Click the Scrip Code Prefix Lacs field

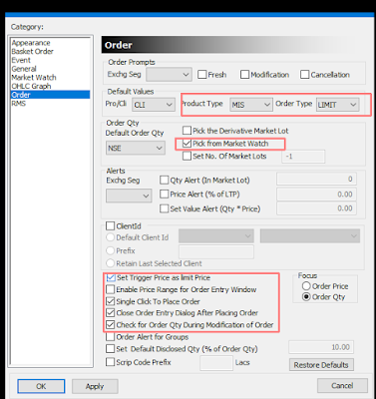(x=216, y=363)
